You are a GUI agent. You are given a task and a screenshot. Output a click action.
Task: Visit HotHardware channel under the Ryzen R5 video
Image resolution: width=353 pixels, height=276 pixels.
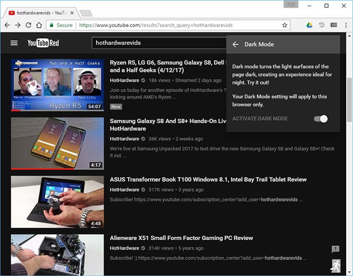(124, 80)
